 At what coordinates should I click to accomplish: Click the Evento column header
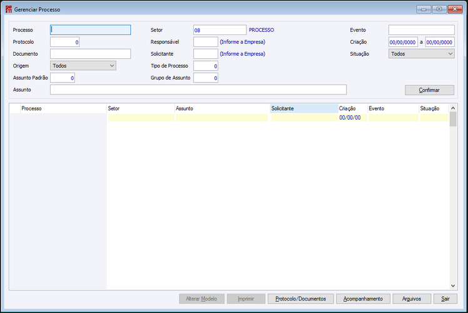click(393, 108)
